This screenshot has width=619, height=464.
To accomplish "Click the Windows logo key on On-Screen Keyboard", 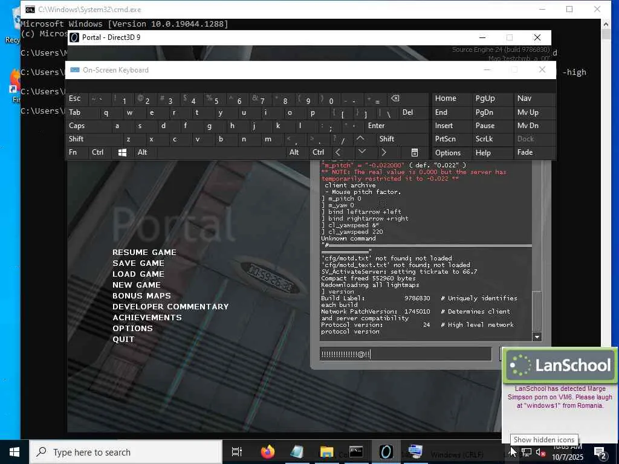I will coord(122,153).
